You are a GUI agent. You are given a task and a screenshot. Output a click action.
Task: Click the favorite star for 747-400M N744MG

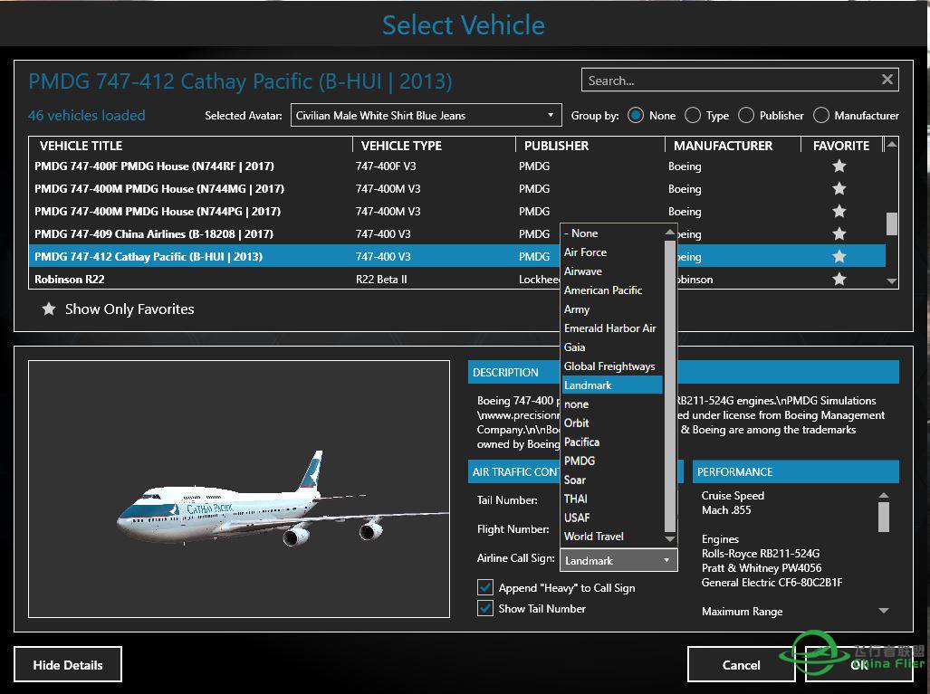(x=839, y=188)
